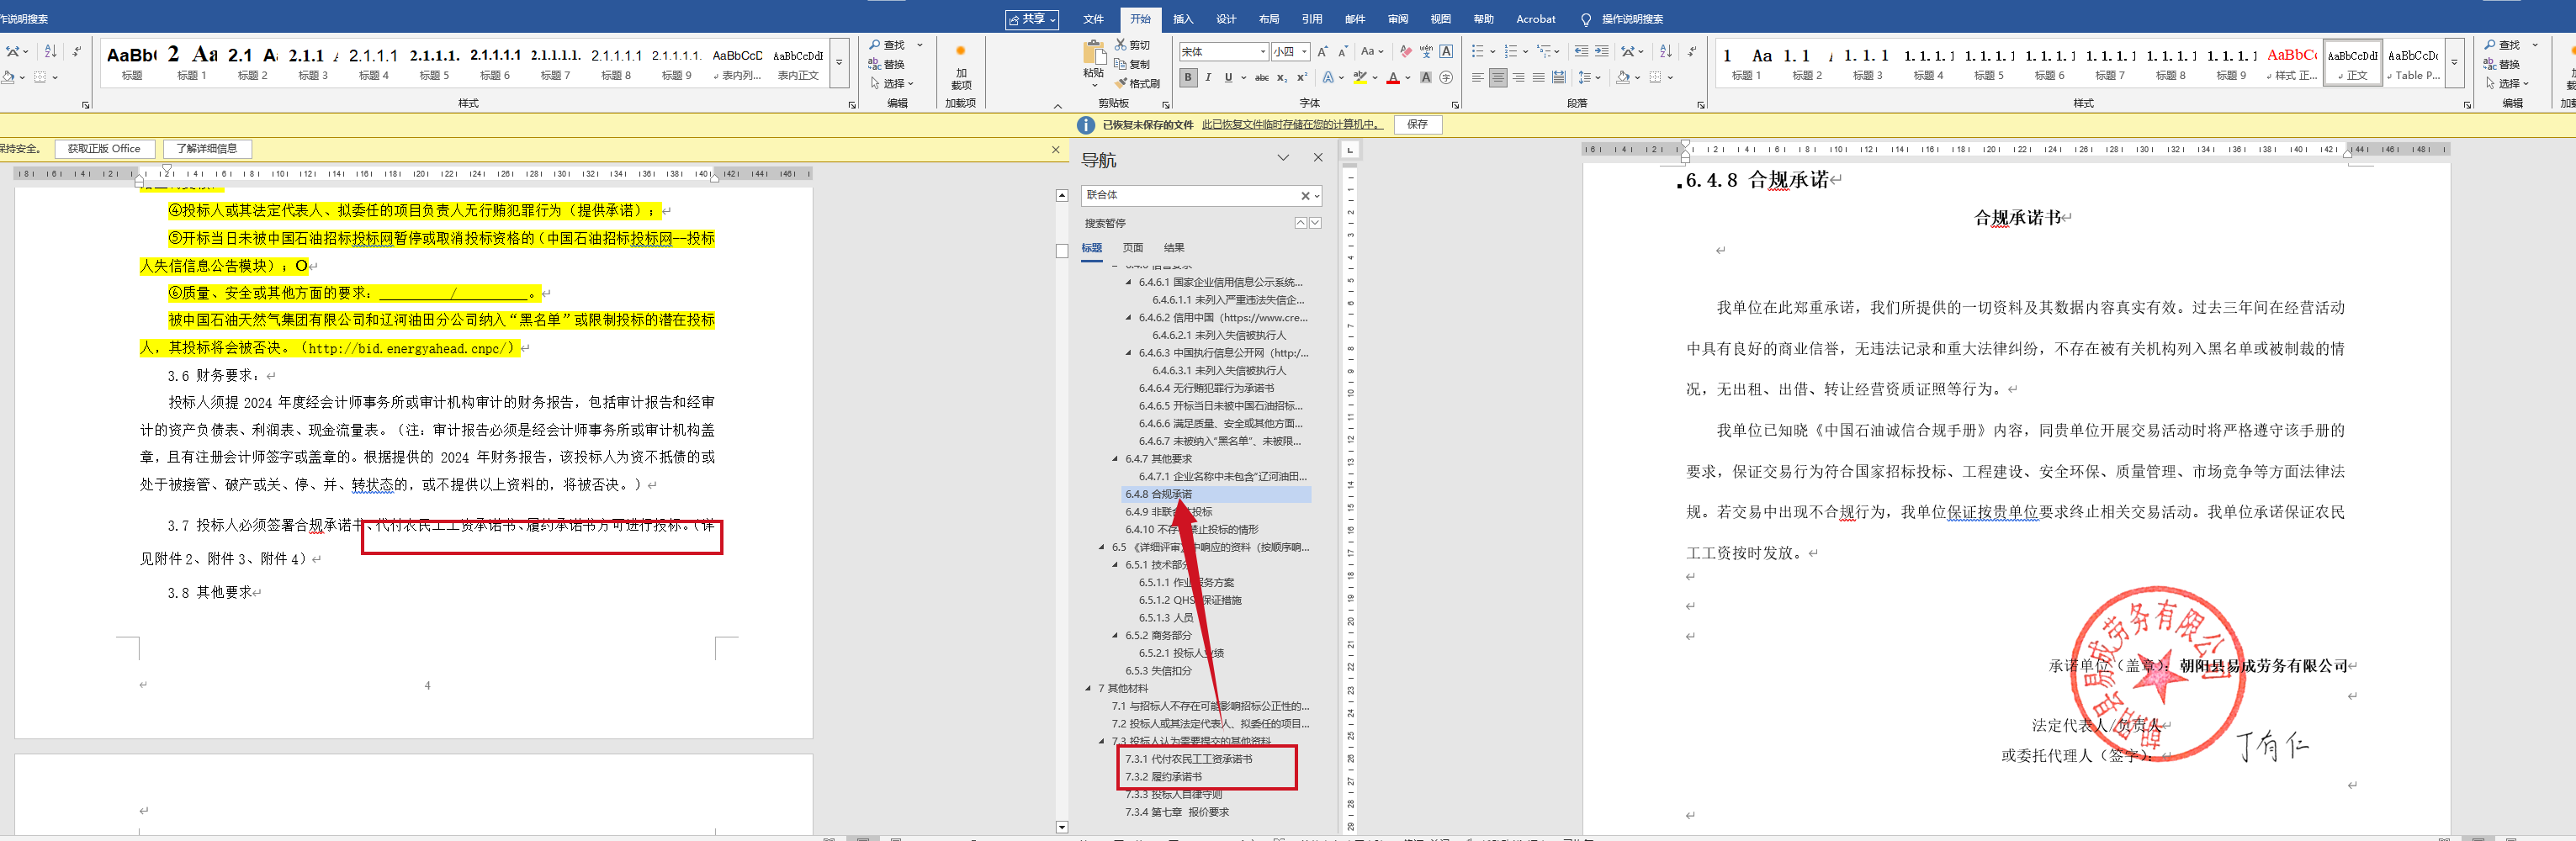Screen dimensions: 2576x841
Task: Switch to the Results (结果) navigation tab
Action: point(1174,248)
